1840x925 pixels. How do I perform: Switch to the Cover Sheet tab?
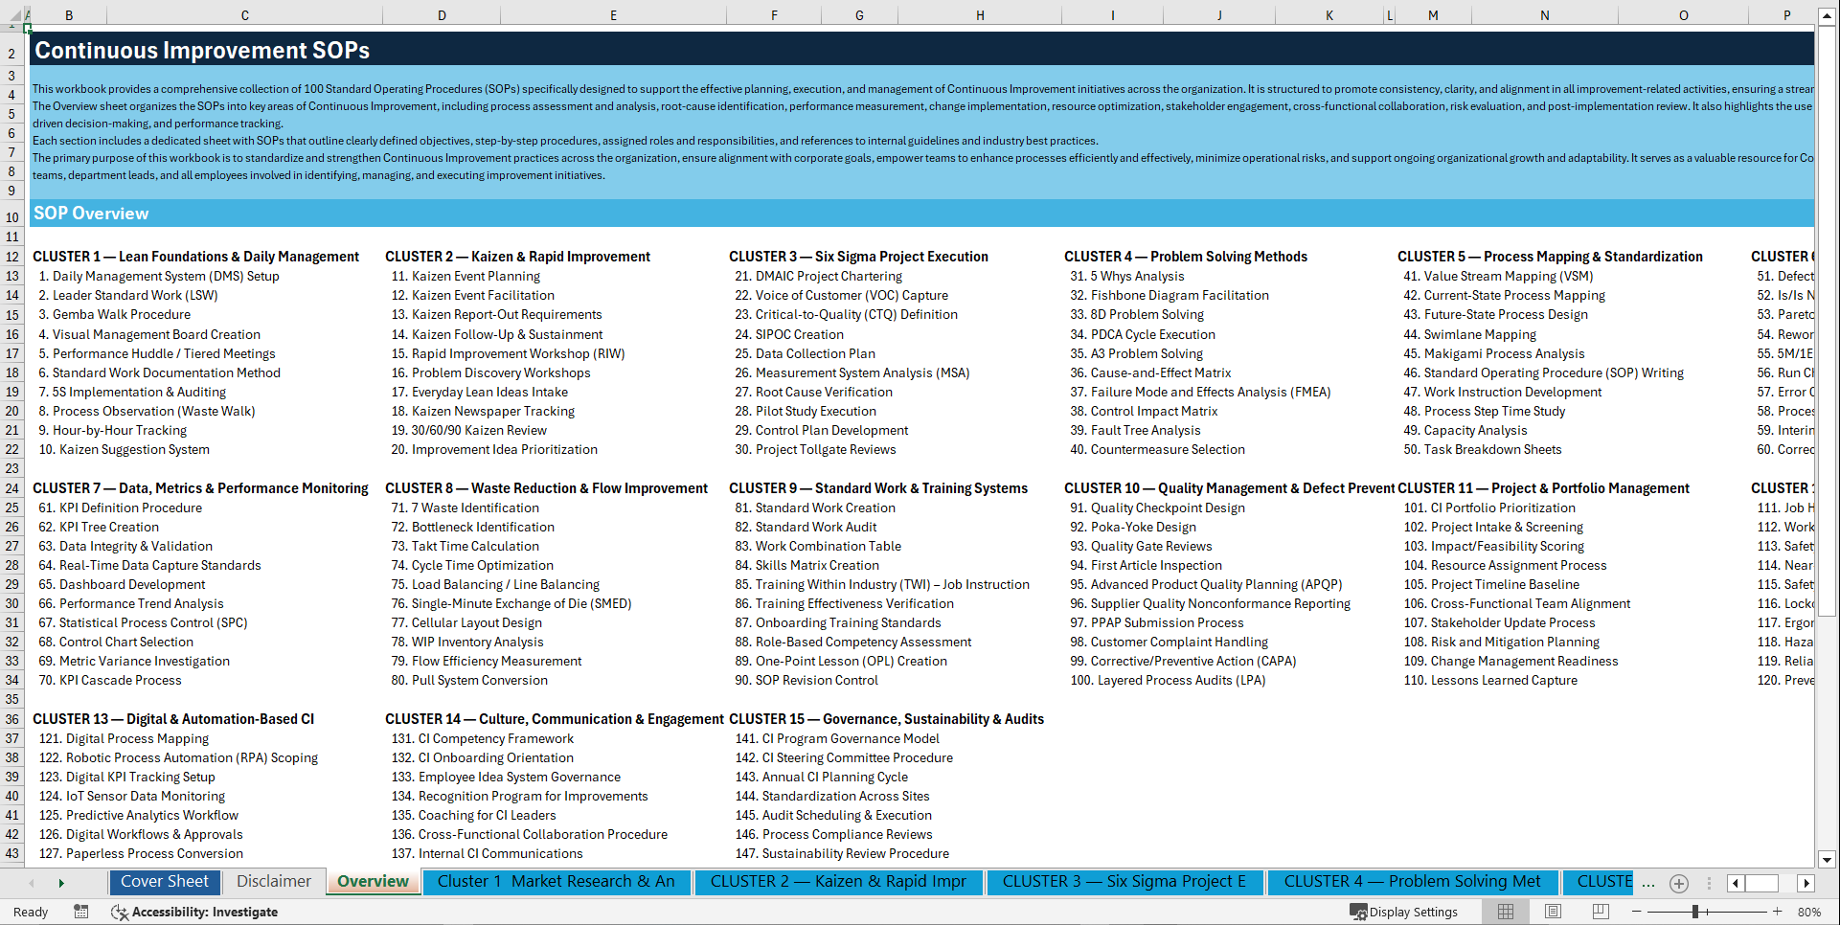165,881
